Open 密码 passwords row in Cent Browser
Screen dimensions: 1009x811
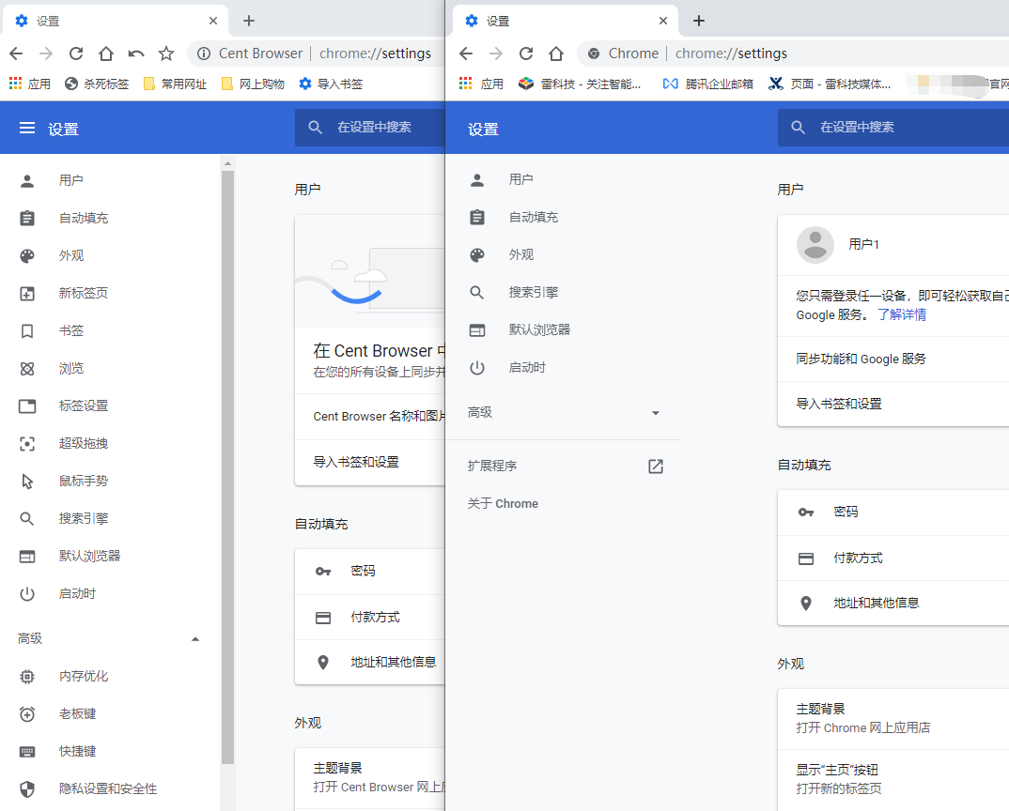click(369, 571)
